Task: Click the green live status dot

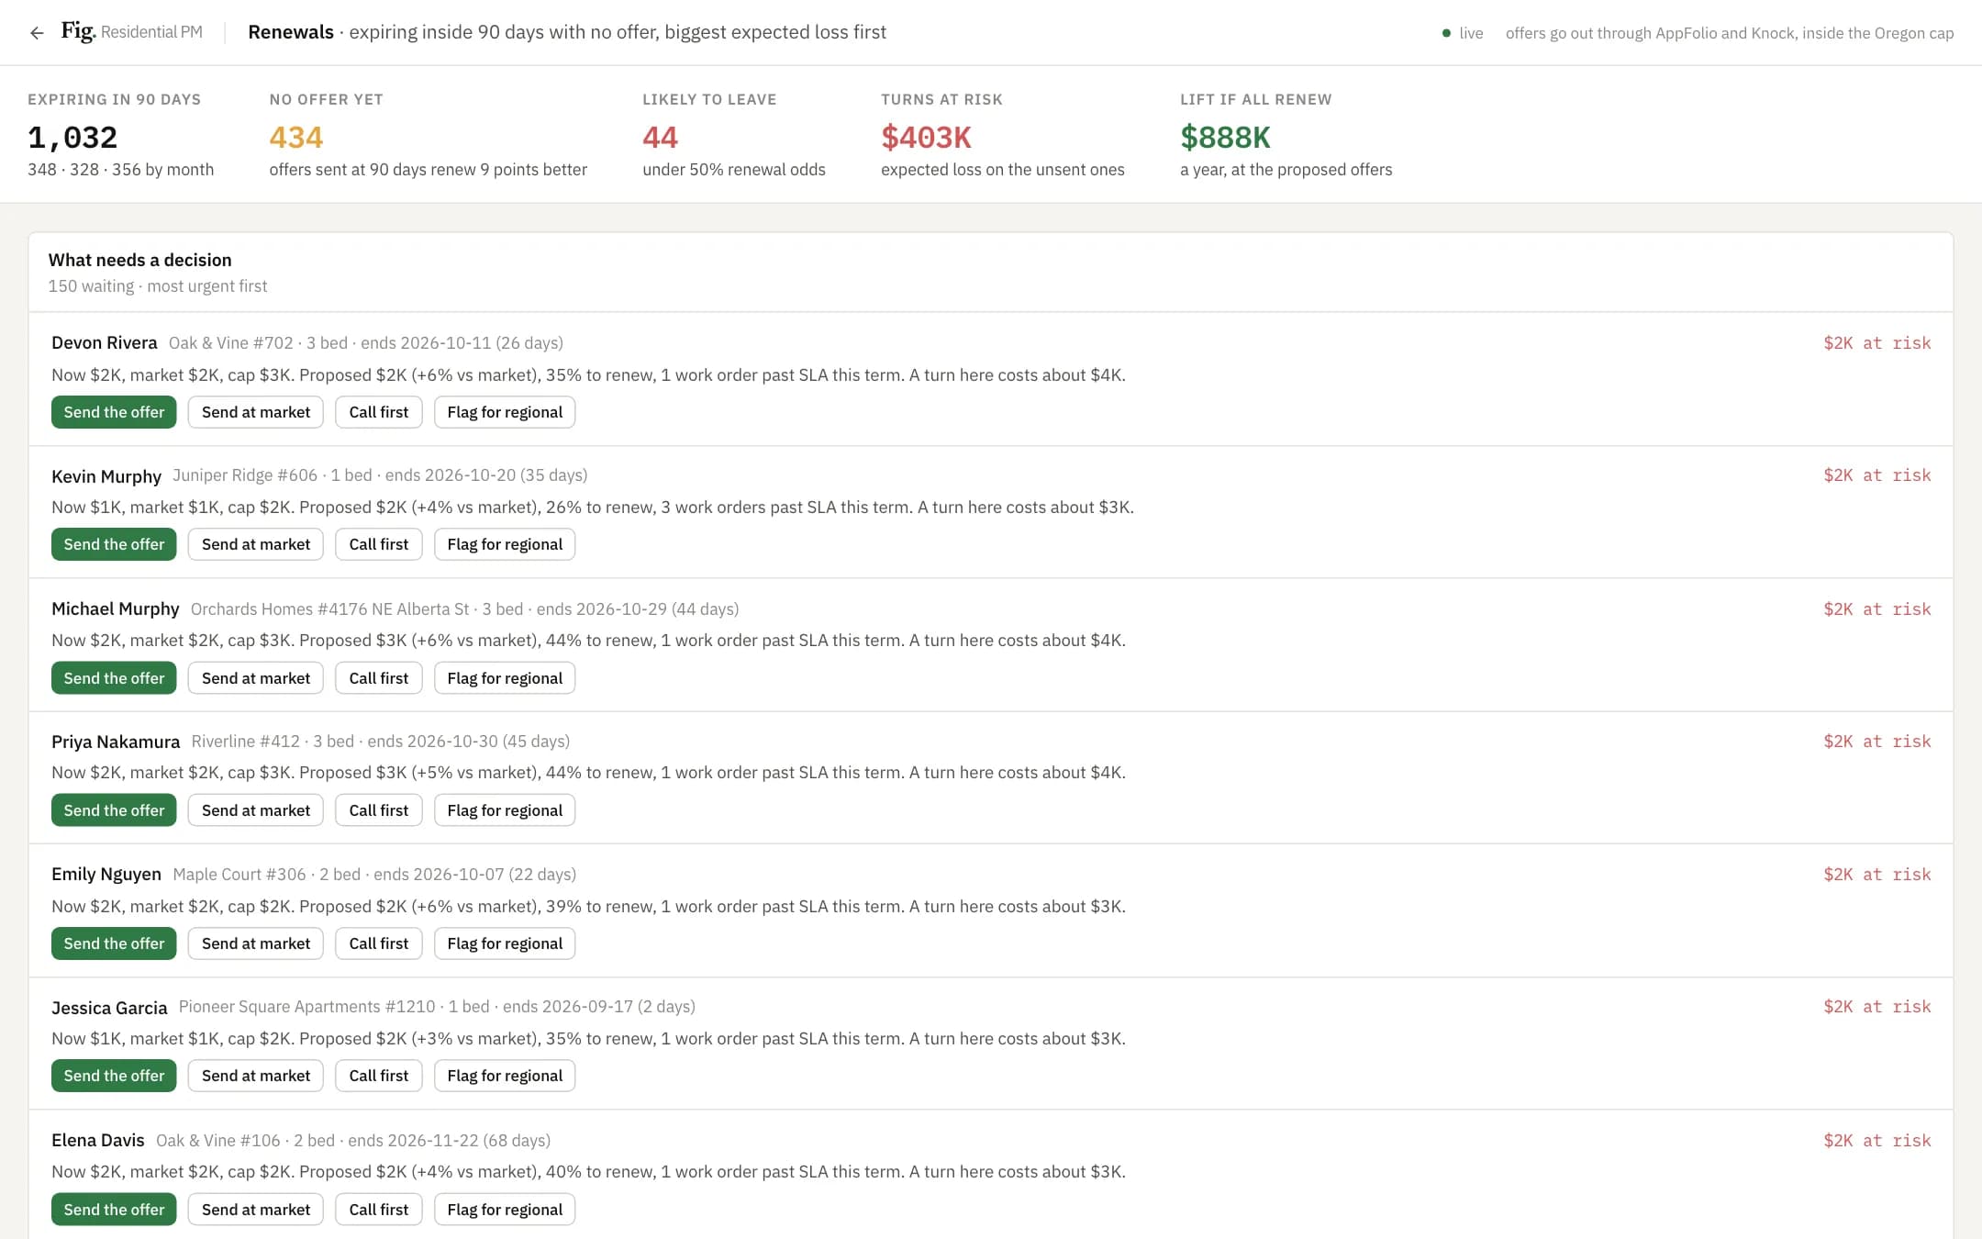Action: [x=1446, y=33]
